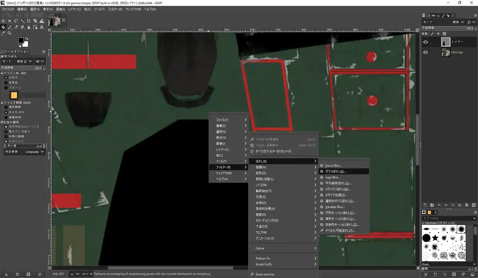Select the Crop tool
Screen dimensions: 478x278
[x=29, y=21]
